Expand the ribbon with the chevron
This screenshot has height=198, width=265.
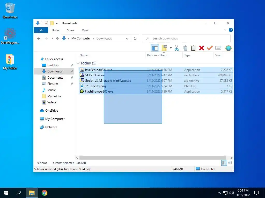[225, 30]
